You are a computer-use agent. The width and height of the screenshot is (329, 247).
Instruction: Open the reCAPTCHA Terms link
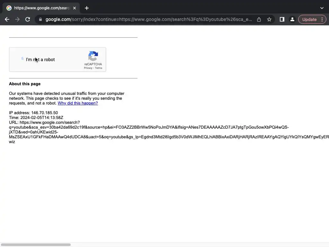(x=98, y=68)
